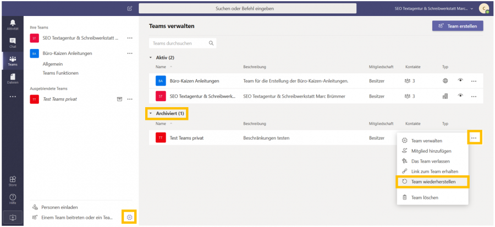The height and width of the screenshot is (227, 495).
Task: Click contacts count in Büro-Kaizen Anleitungen row
Action: (x=409, y=81)
